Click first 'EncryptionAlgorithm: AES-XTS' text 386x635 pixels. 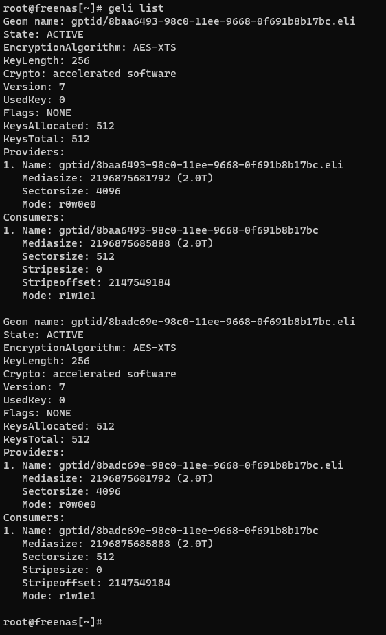point(90,47)
